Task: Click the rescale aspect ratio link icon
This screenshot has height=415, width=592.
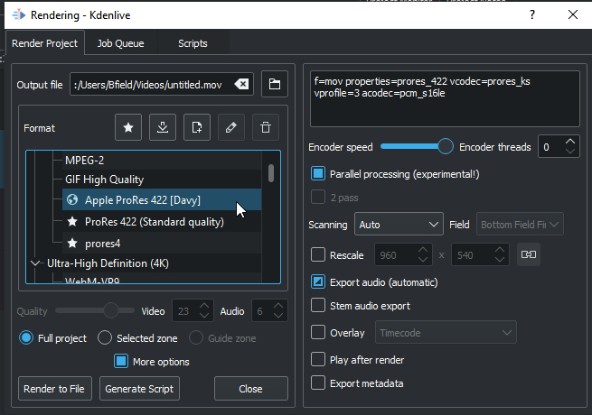Action: click(x=528, y=254)
